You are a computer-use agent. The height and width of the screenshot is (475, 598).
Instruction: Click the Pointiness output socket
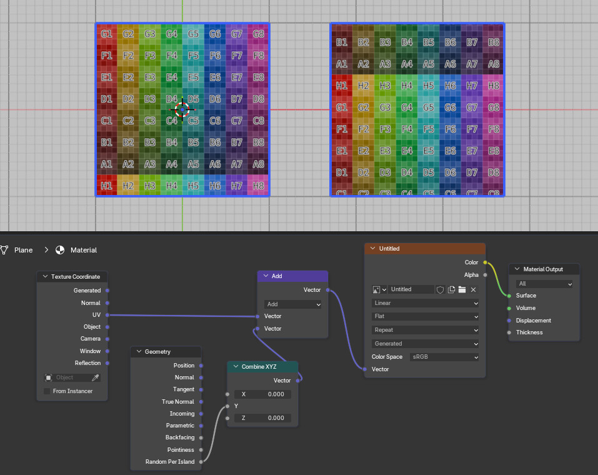[x=201, y=450]
